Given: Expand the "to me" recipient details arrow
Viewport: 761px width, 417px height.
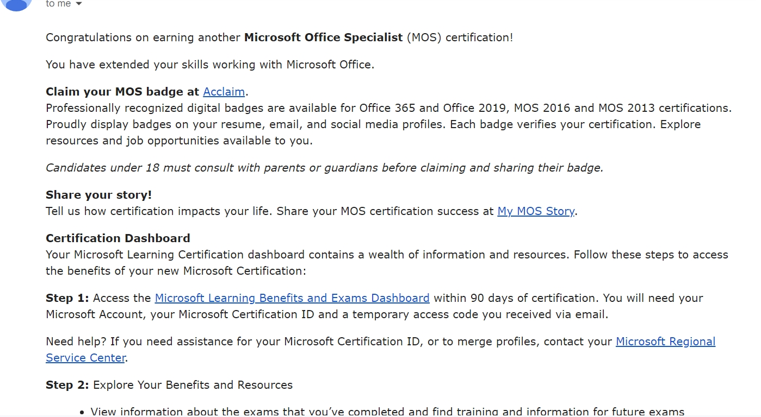Looking at the screenshot, I should point(78,4).
